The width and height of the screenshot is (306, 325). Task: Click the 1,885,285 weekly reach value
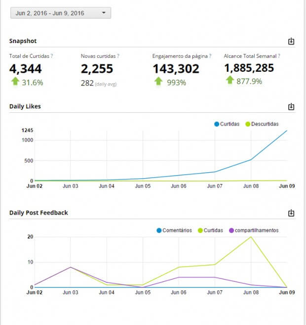pyautogui.click(x=249, y=68)
